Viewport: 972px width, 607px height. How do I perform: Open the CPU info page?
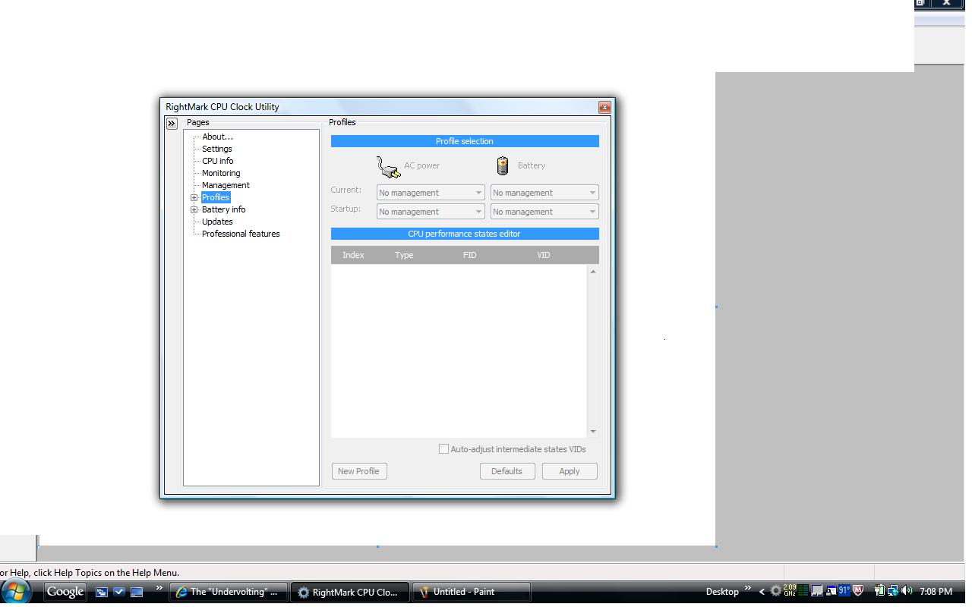[x=218, y=161]
